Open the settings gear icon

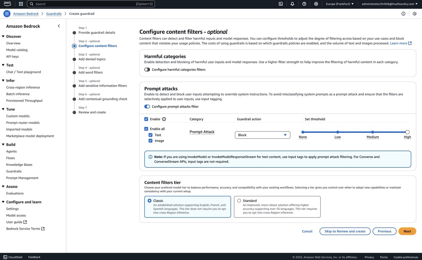click(x=316, y=4)
